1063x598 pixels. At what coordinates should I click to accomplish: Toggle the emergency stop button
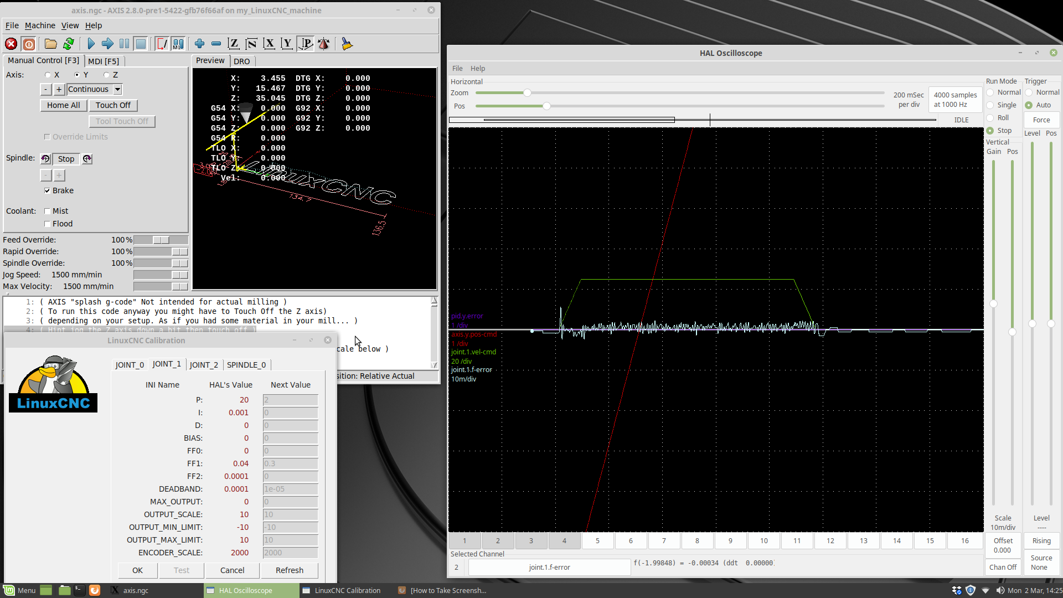click(x=11, y=44)
